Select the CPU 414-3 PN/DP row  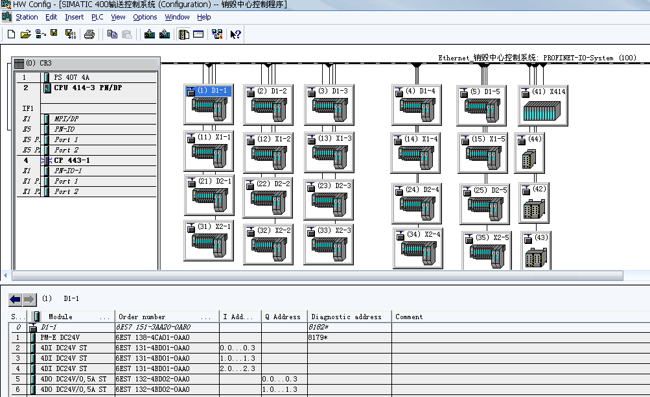point(86,88)
